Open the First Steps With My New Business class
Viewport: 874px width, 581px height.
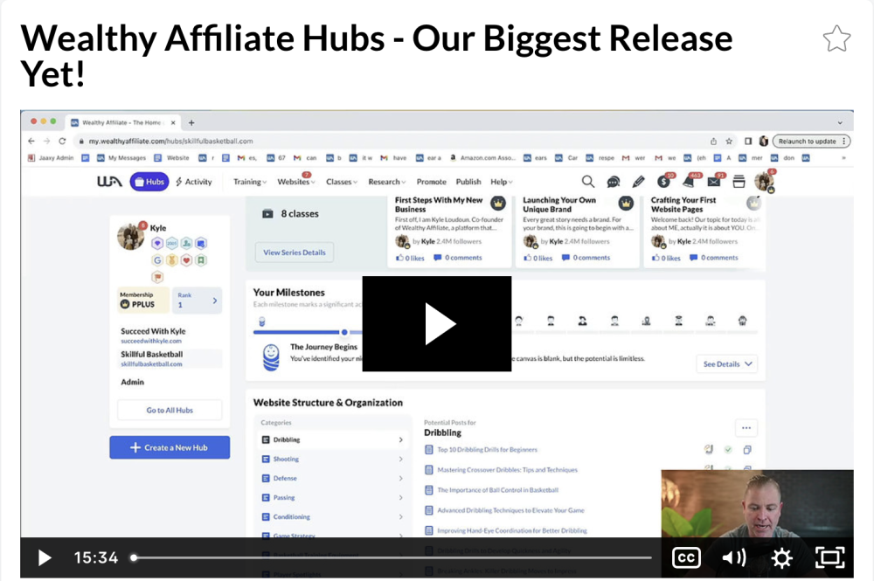click(449, 232)
